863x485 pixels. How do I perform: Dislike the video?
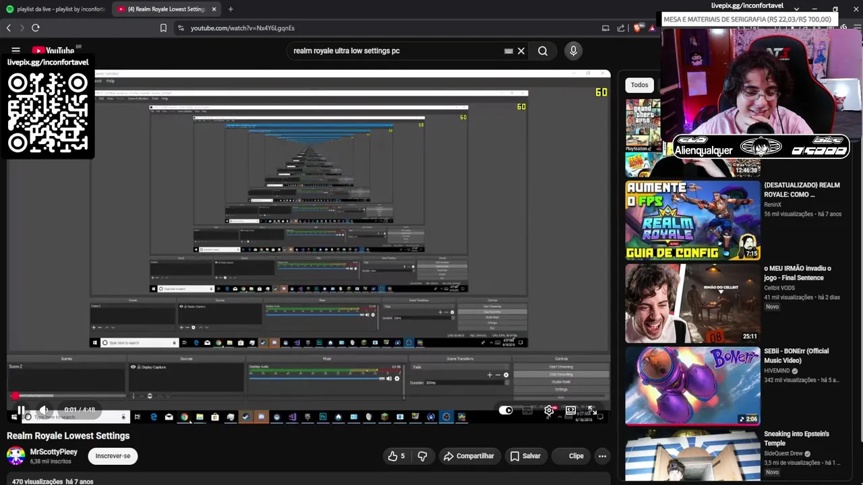[422, 456]
